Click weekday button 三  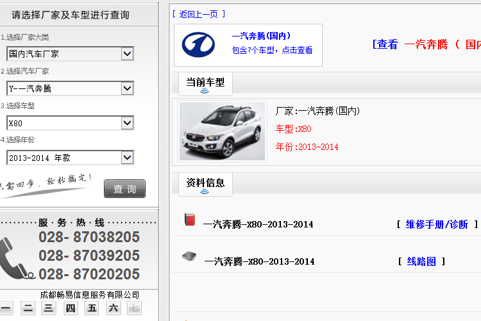tap(49, 308)
